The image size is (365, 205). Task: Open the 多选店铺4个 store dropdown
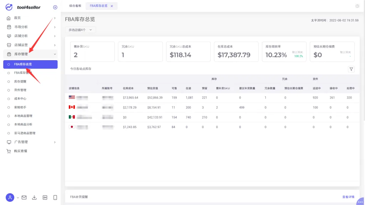click(x=80, y=30)
